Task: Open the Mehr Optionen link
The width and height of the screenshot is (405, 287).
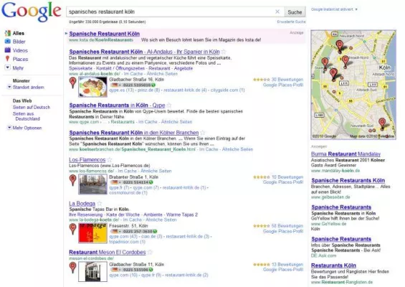Action: click(27, 128)
